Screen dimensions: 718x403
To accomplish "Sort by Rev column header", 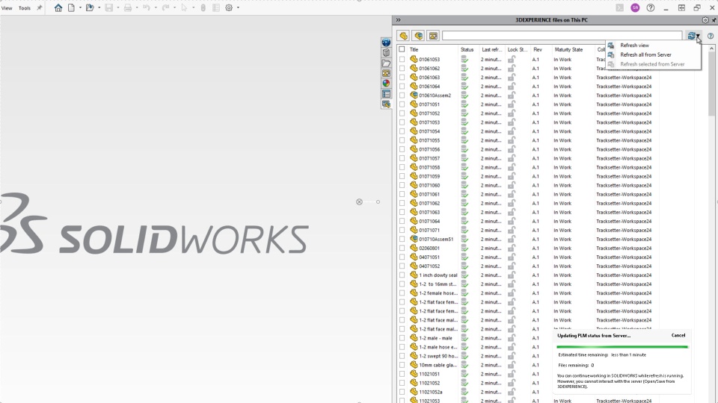I will [x=538, y=49].
